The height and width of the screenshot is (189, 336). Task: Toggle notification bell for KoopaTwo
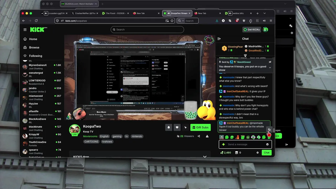(x=169, y=127)
